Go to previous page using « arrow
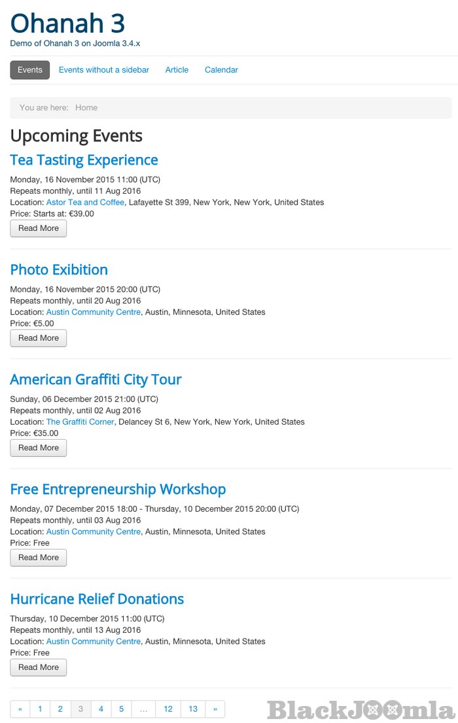Viewport: 458px width, 723px height. 20,709
